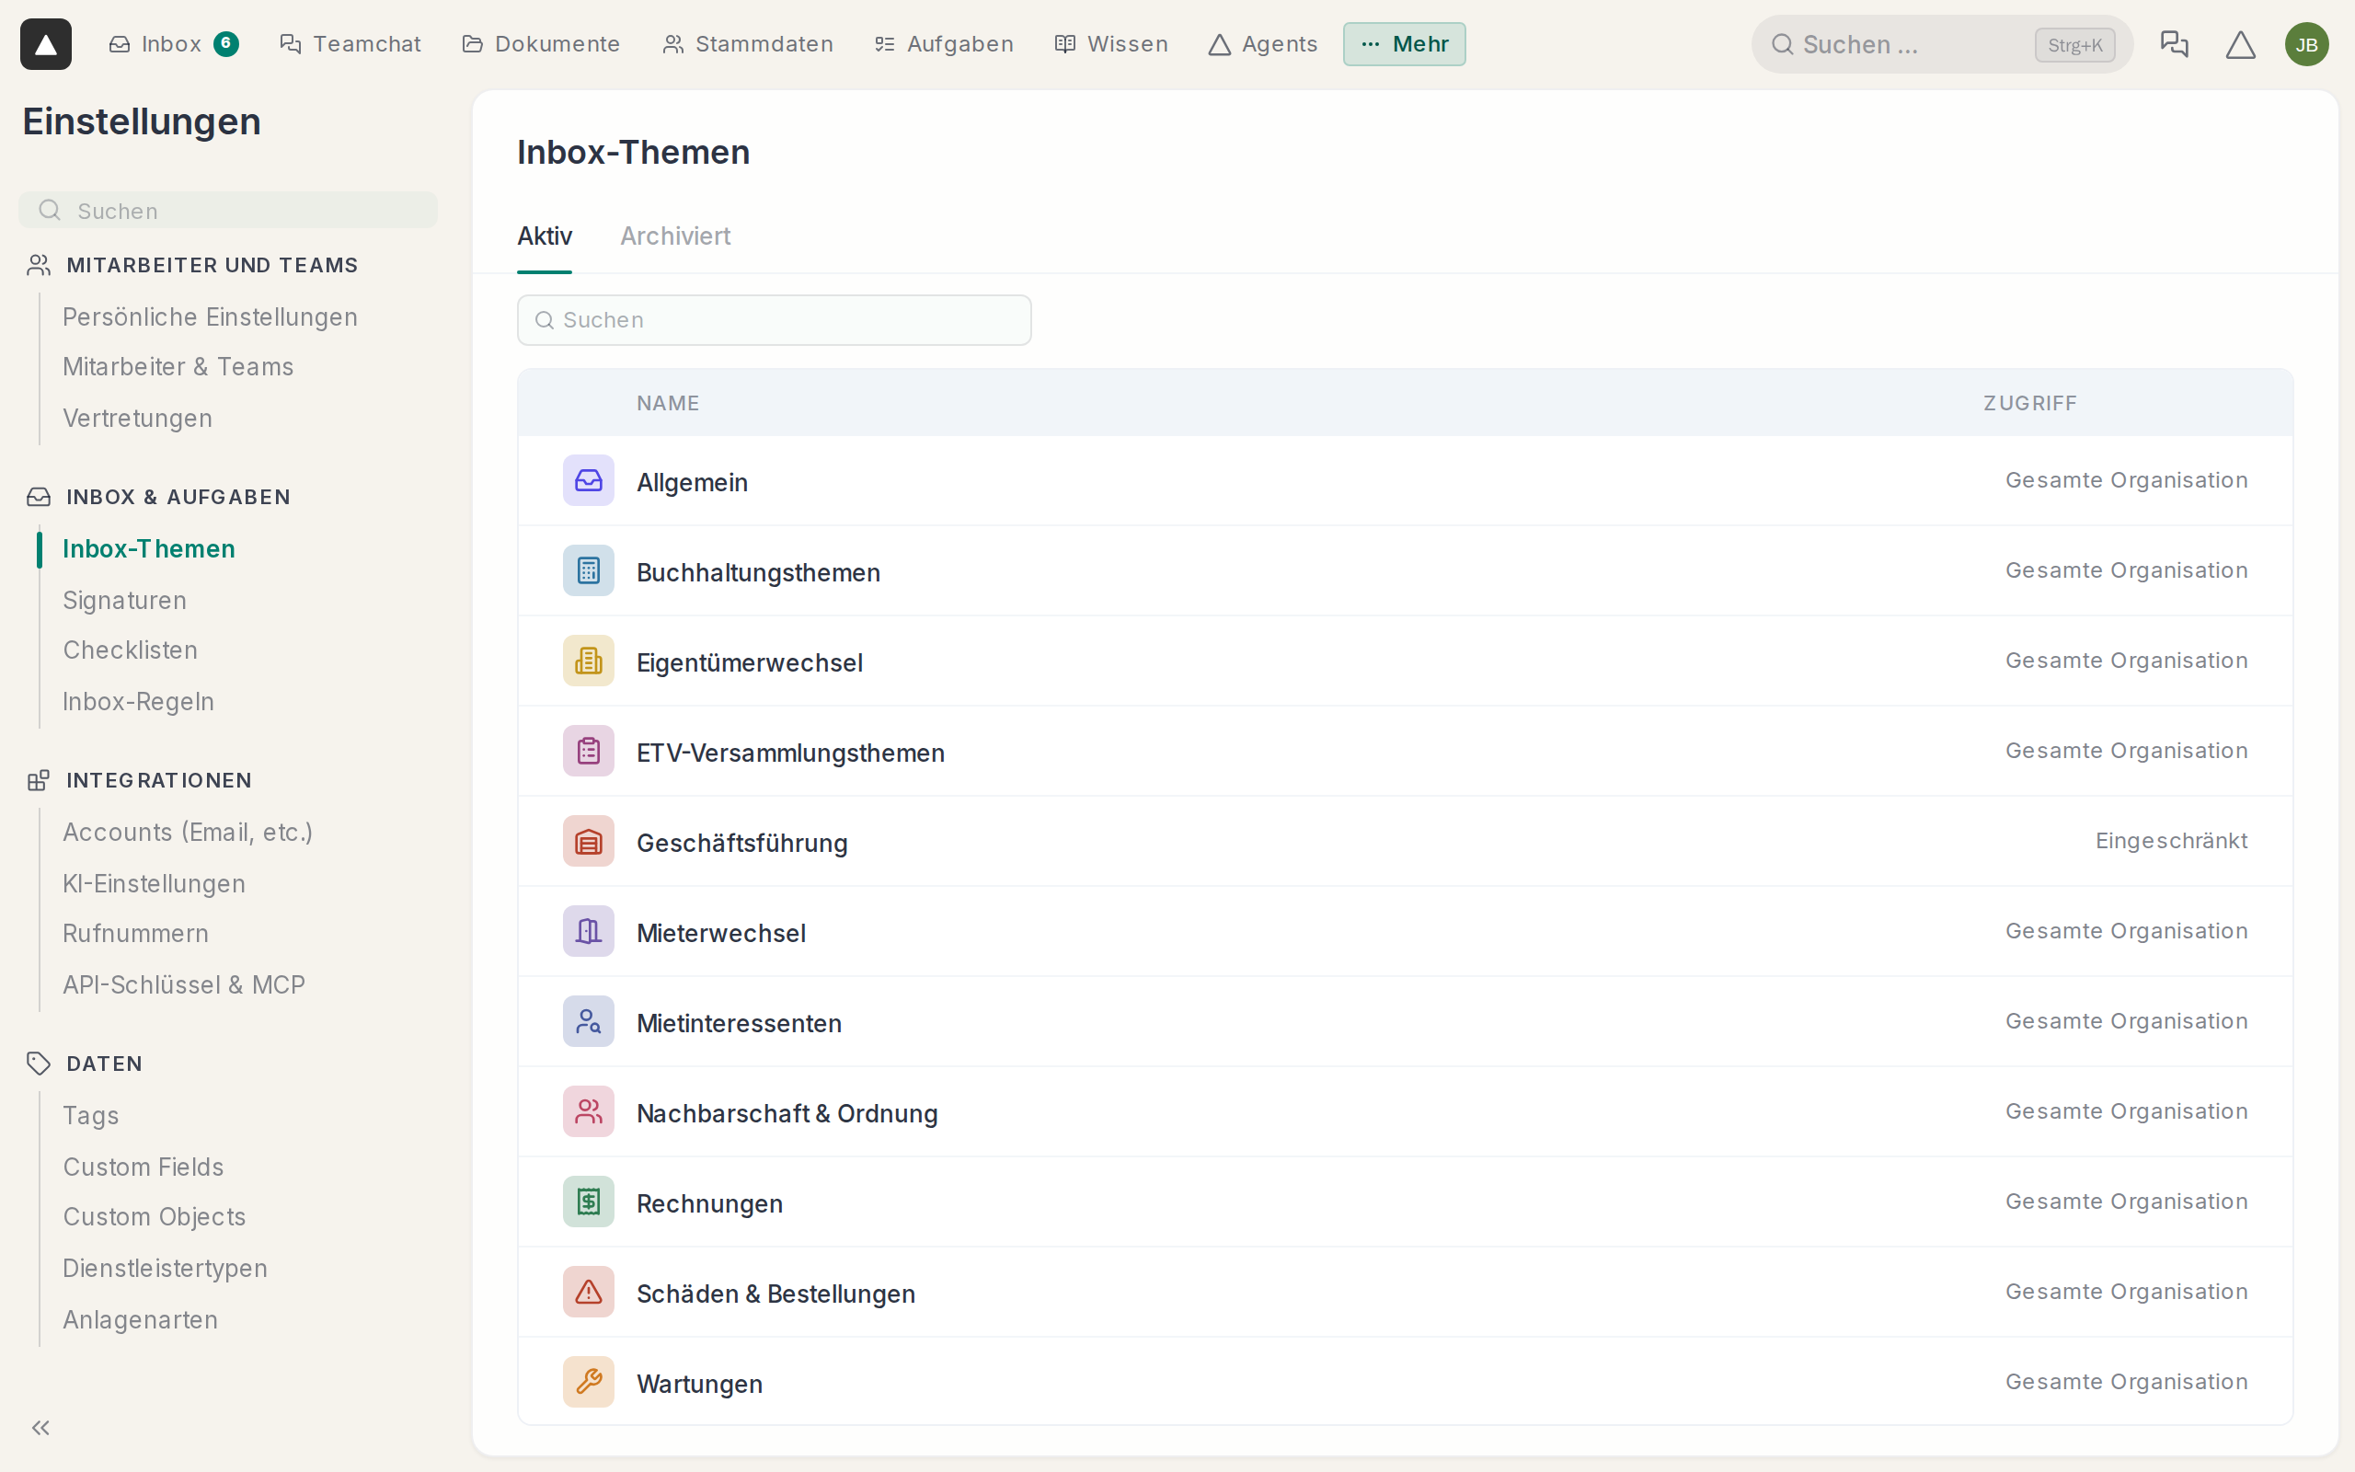
Task: Open Dokumente in top navigation
Action: pos(541,44)
